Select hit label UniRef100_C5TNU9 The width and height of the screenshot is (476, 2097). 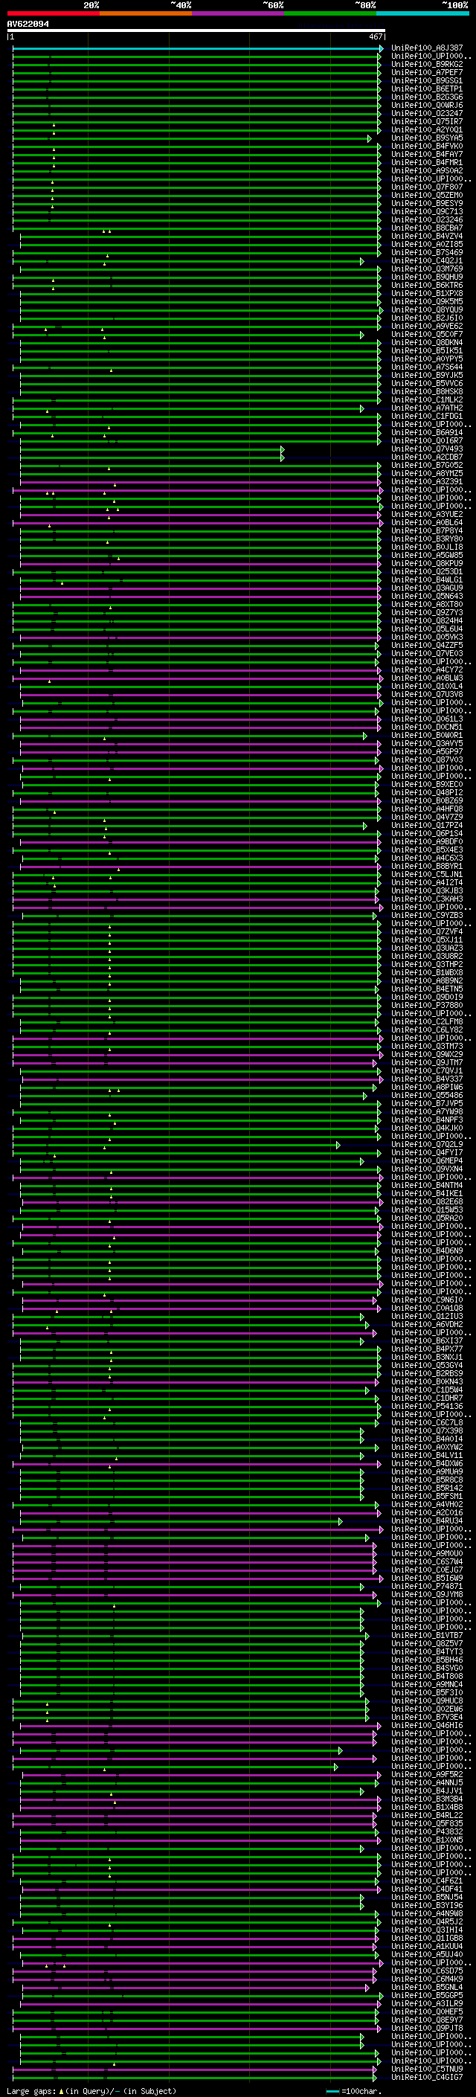[x=427, y=2069]
